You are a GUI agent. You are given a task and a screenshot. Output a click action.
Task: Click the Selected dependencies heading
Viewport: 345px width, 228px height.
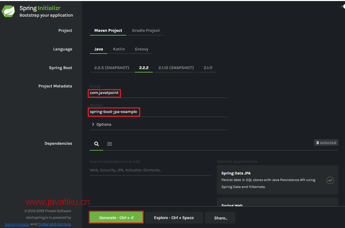tap(237, 162)
